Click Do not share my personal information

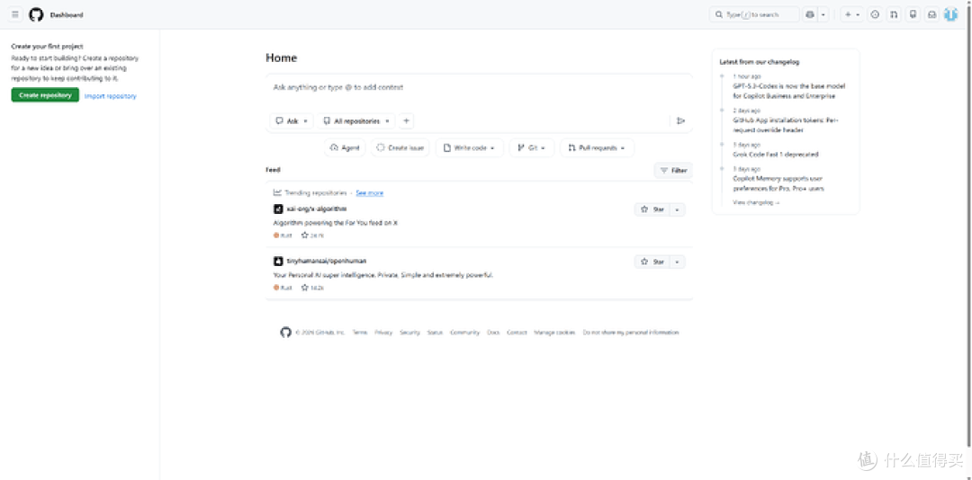click(x=631, y=333)
